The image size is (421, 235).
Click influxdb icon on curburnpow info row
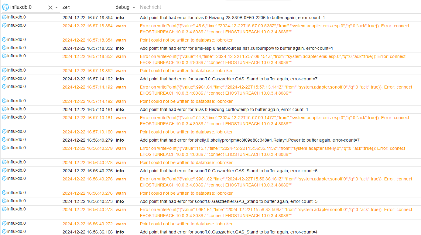tap(4, 48)
